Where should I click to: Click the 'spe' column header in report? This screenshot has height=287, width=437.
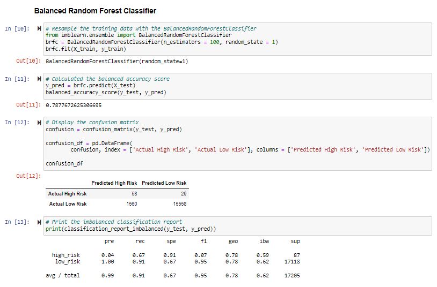[171, 241]
